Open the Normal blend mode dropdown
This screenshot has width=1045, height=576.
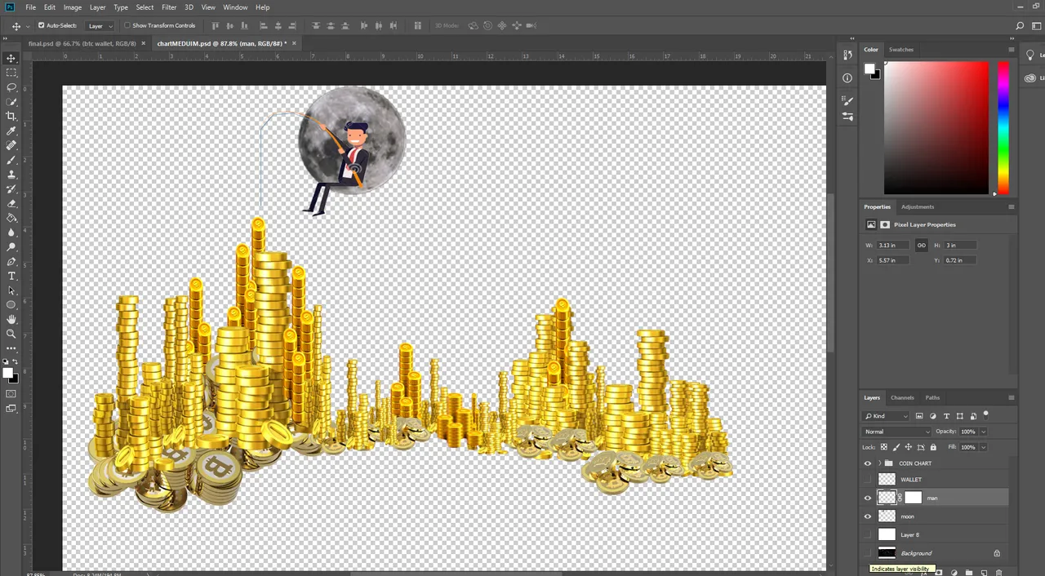click(x=896, y=432)
